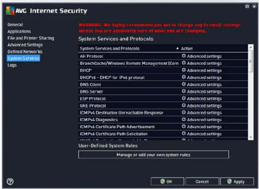Viewport: 259px width, 189px height.
Task: Open help via the question mark icon
Action: pos(10,181)
